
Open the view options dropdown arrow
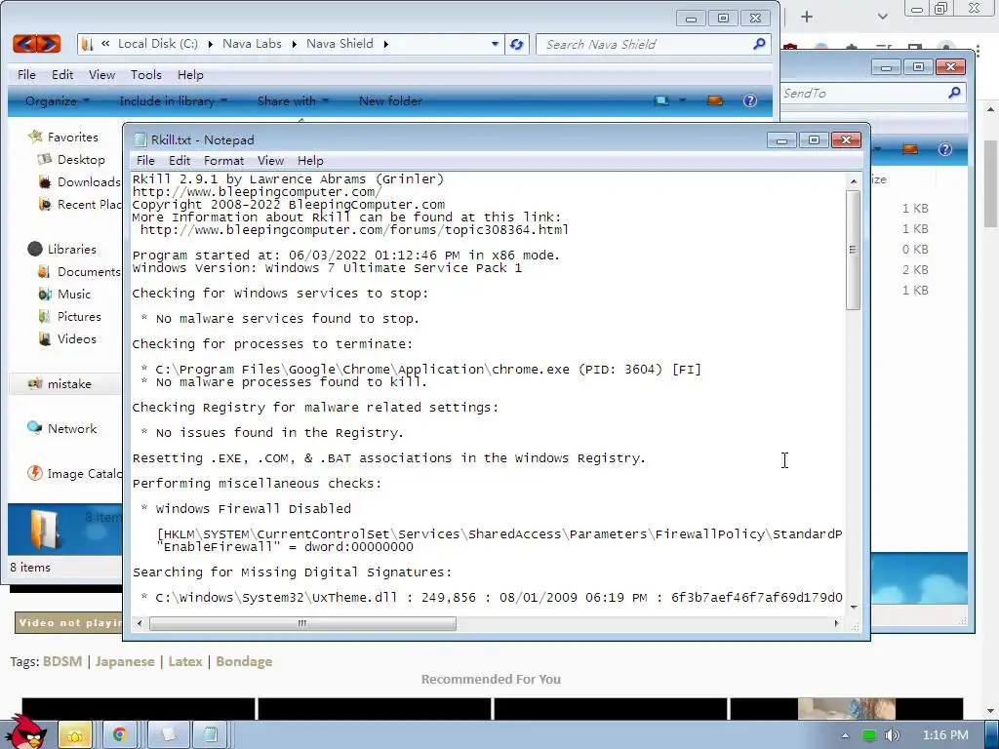click(682, 100)
